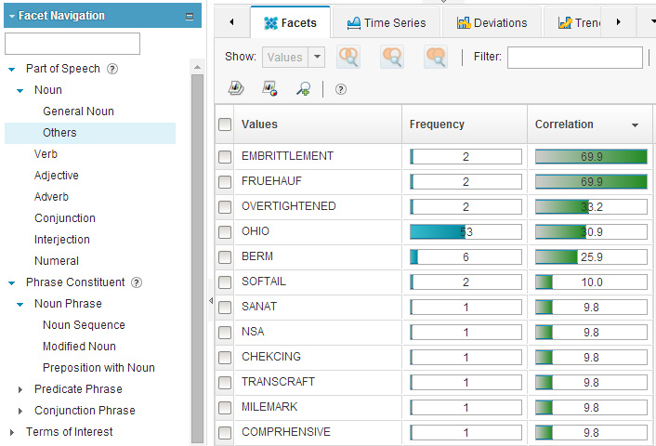Select the Adjective facet
The height and width of the screenshot is (446, 656).
click(x=57, y=176)
